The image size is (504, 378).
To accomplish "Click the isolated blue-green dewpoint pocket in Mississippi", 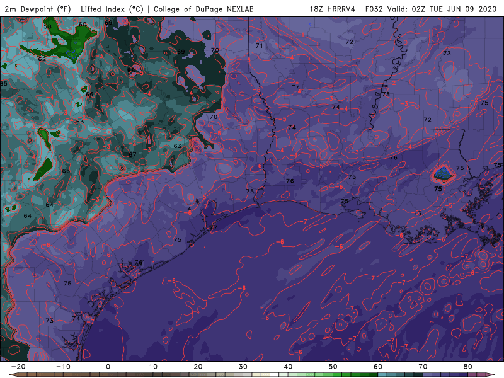I will [x=443, y=175].
